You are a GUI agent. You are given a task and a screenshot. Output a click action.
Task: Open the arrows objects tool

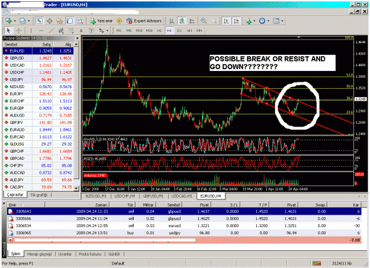[x=101, y=30]
